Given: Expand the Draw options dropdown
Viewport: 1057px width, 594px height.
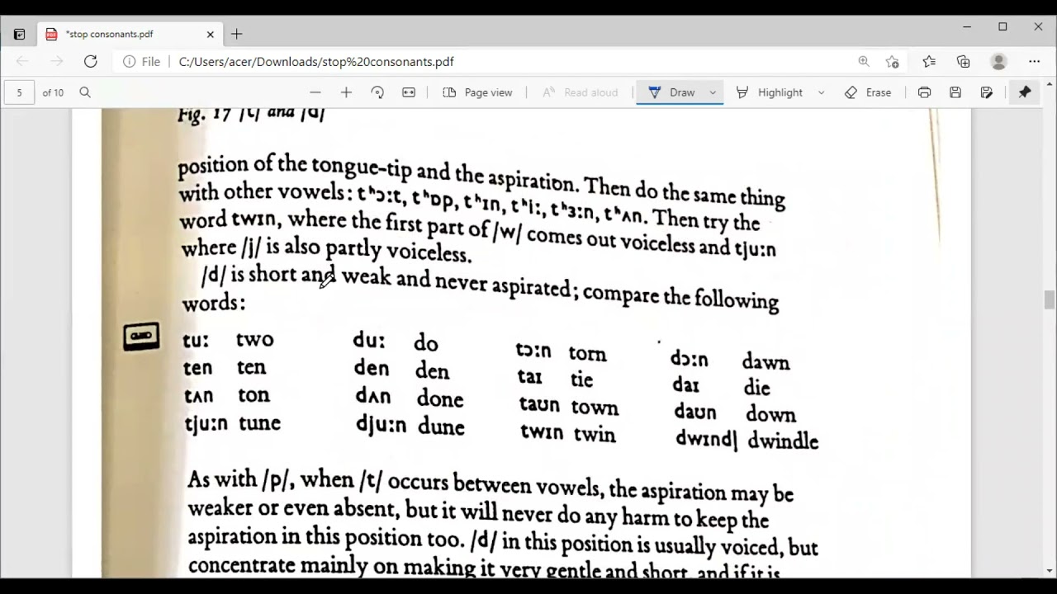Looking at the screenshot, I should pos(713,92).
